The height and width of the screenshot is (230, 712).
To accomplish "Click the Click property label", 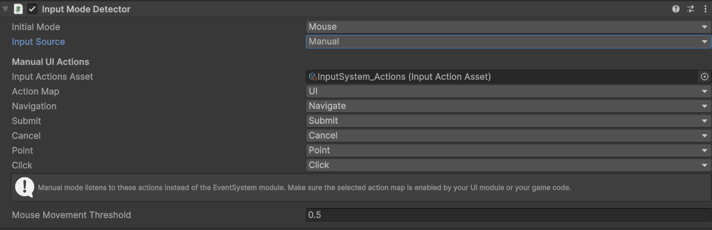I will [22, 165].
